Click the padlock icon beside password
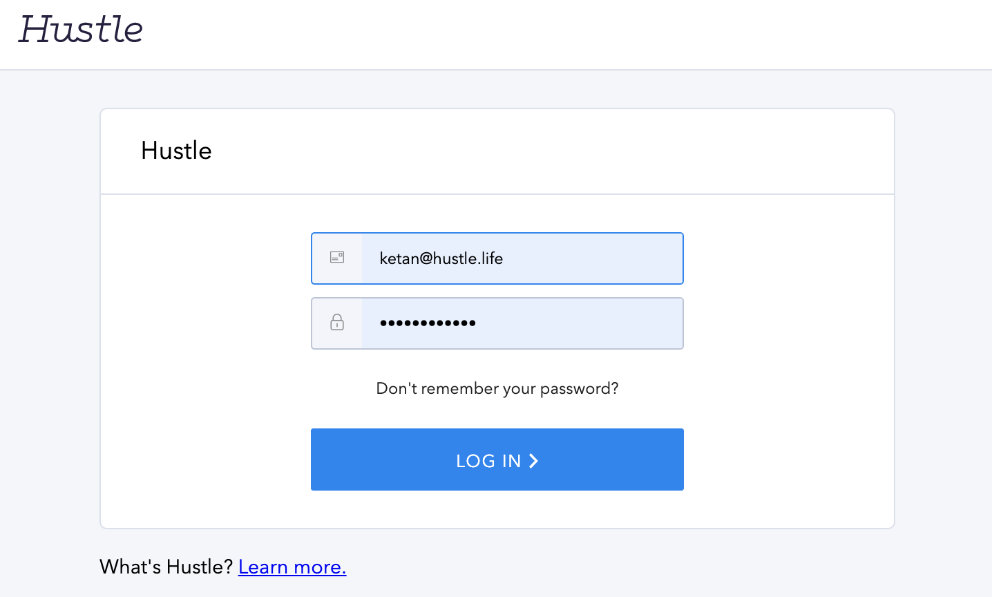This screenshot has width=992, height=597. click(x=337, y=322)
